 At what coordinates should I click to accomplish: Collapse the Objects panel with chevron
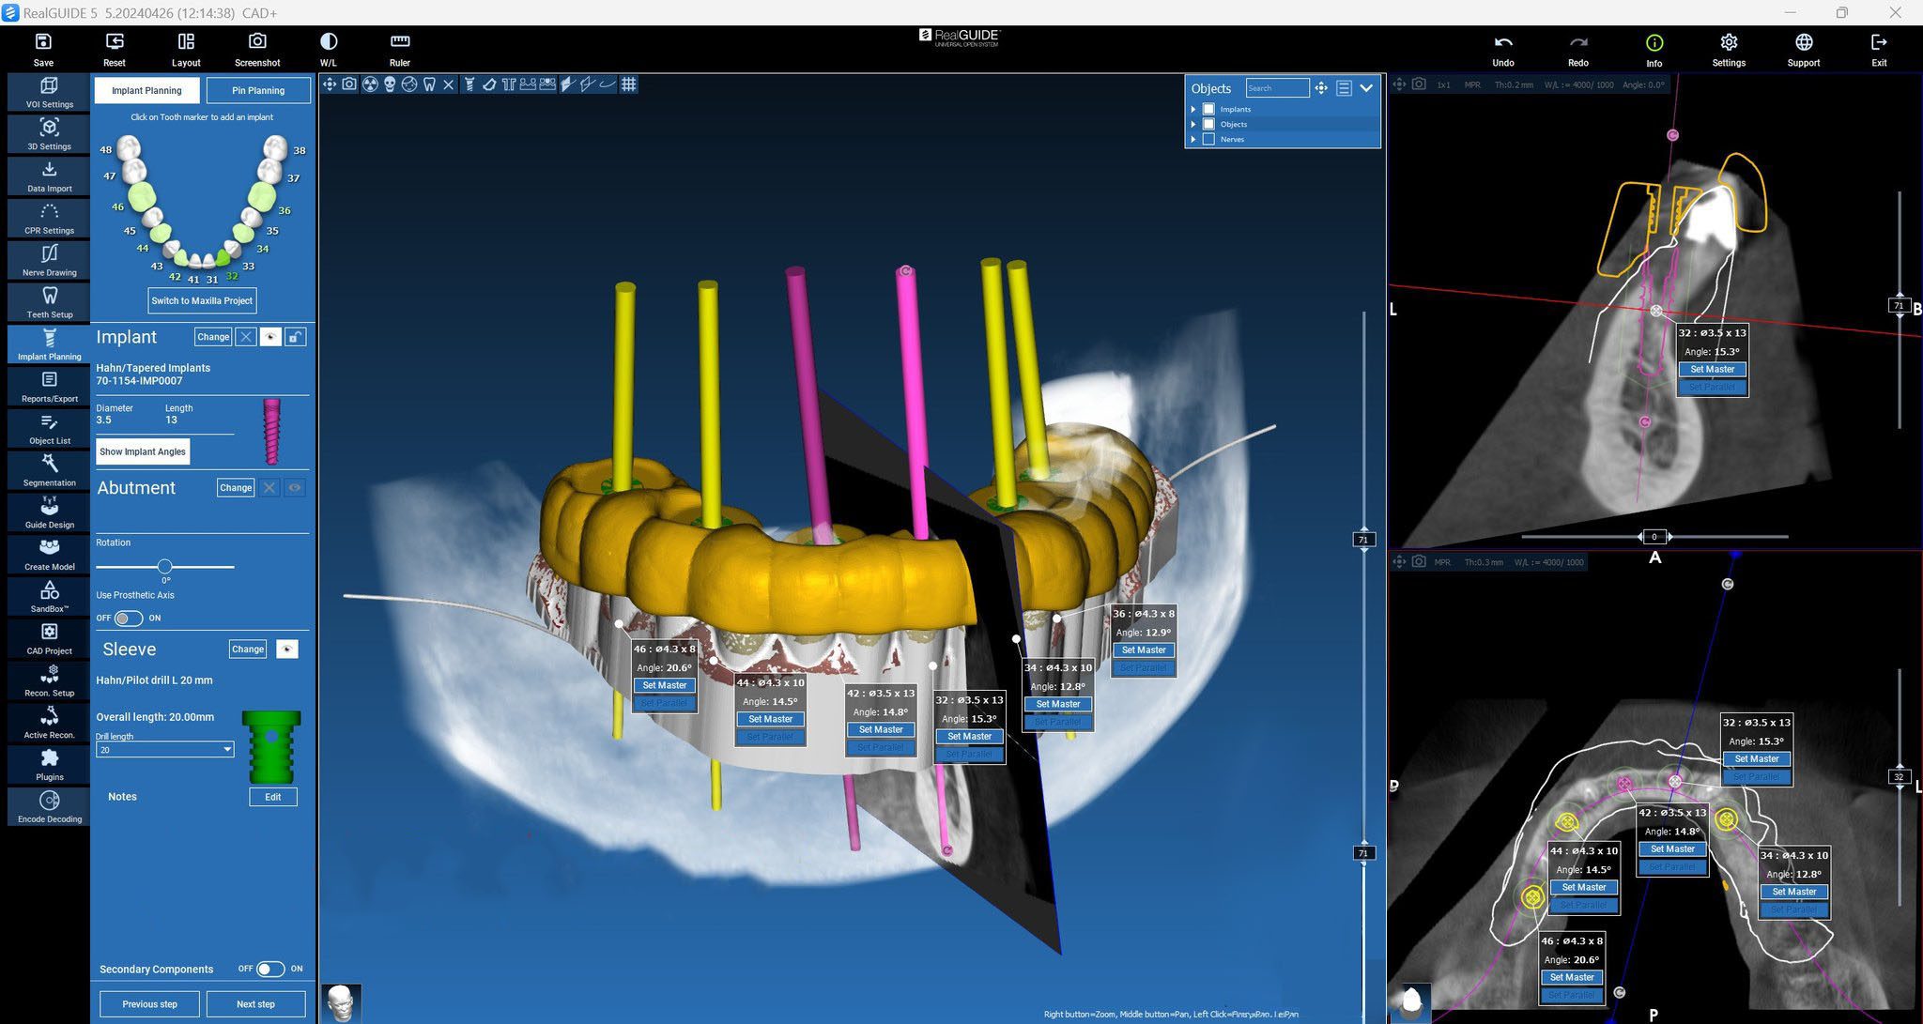click(x=1366, y=88)
